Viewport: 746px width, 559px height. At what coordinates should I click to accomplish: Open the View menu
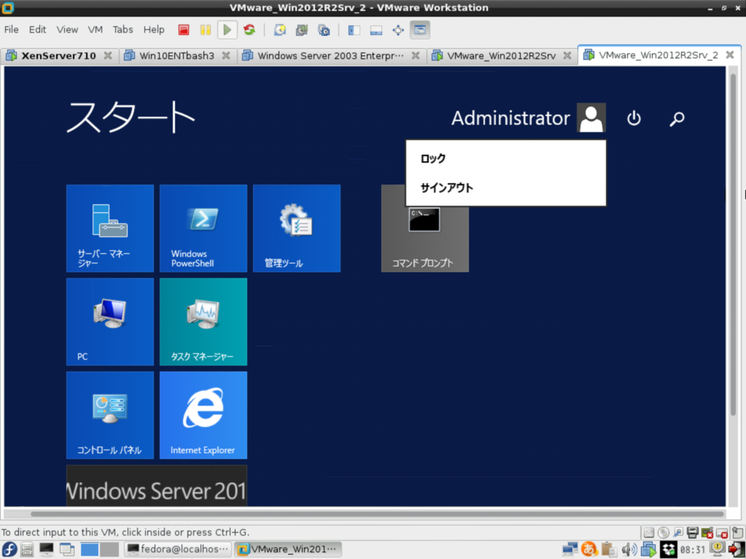pyautogui.click(x=67, y=30)
